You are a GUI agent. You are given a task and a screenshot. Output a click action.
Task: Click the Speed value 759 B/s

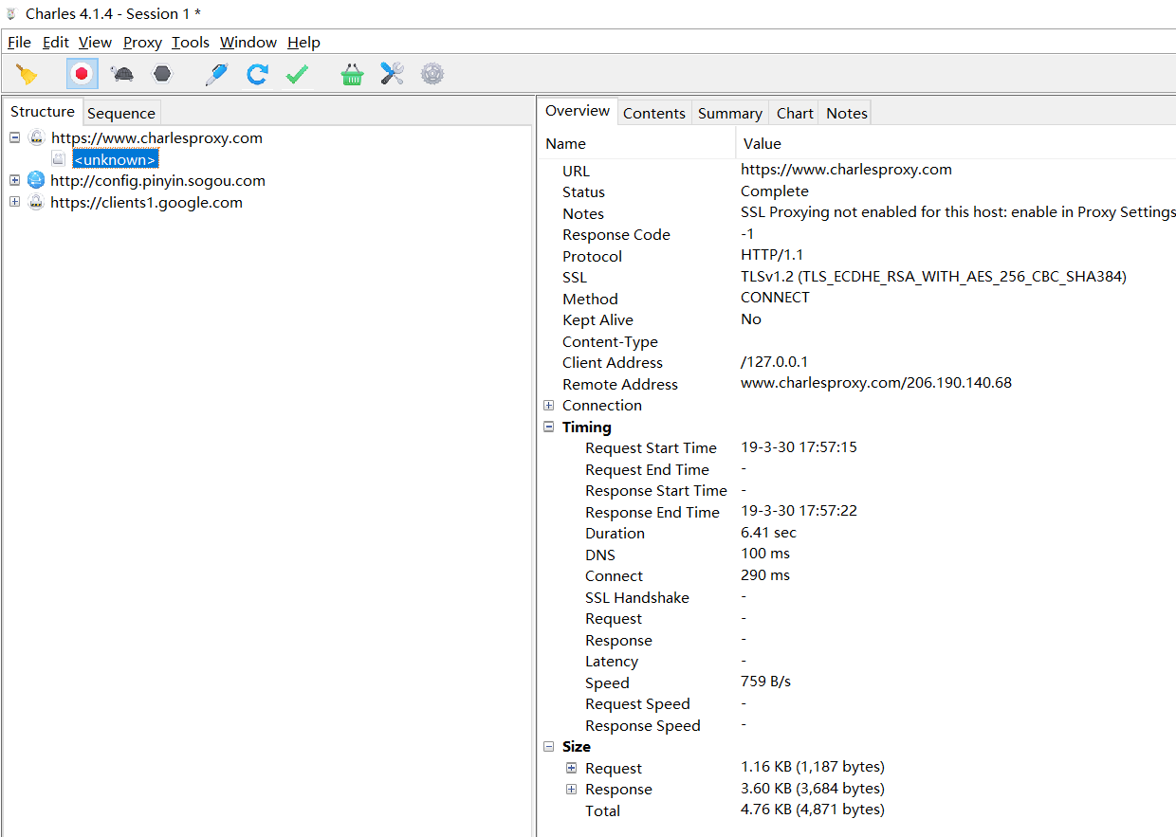[x=765, y=682]
